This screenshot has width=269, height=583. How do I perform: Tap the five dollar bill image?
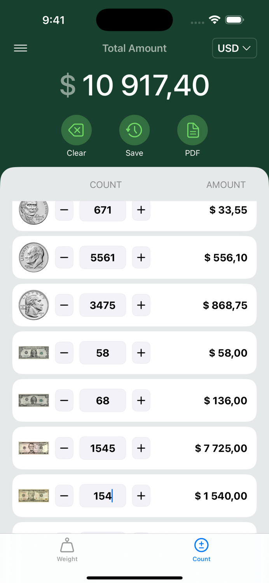click(33, 448)
